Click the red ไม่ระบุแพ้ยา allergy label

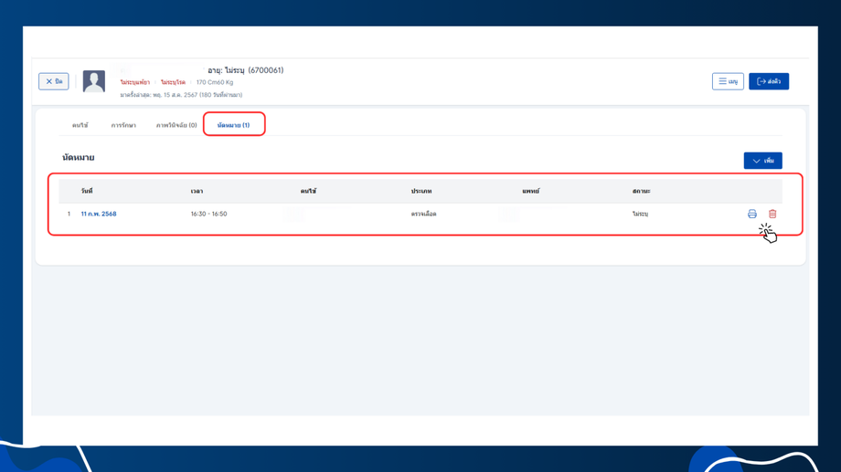tap(134, 82)
